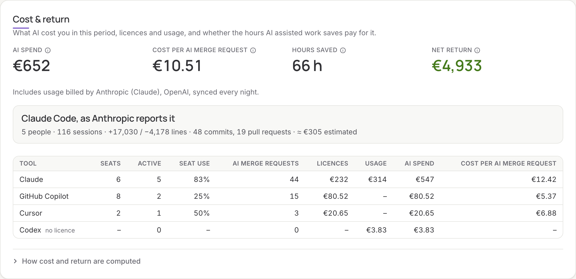Select the Claude row name

31,179
